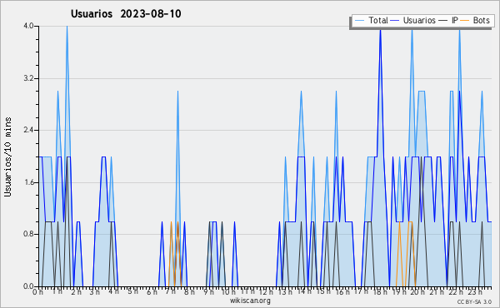Click the '0.0' y-axis label
Viewport: 500px width, 308px height.
[x=28, y=286]
